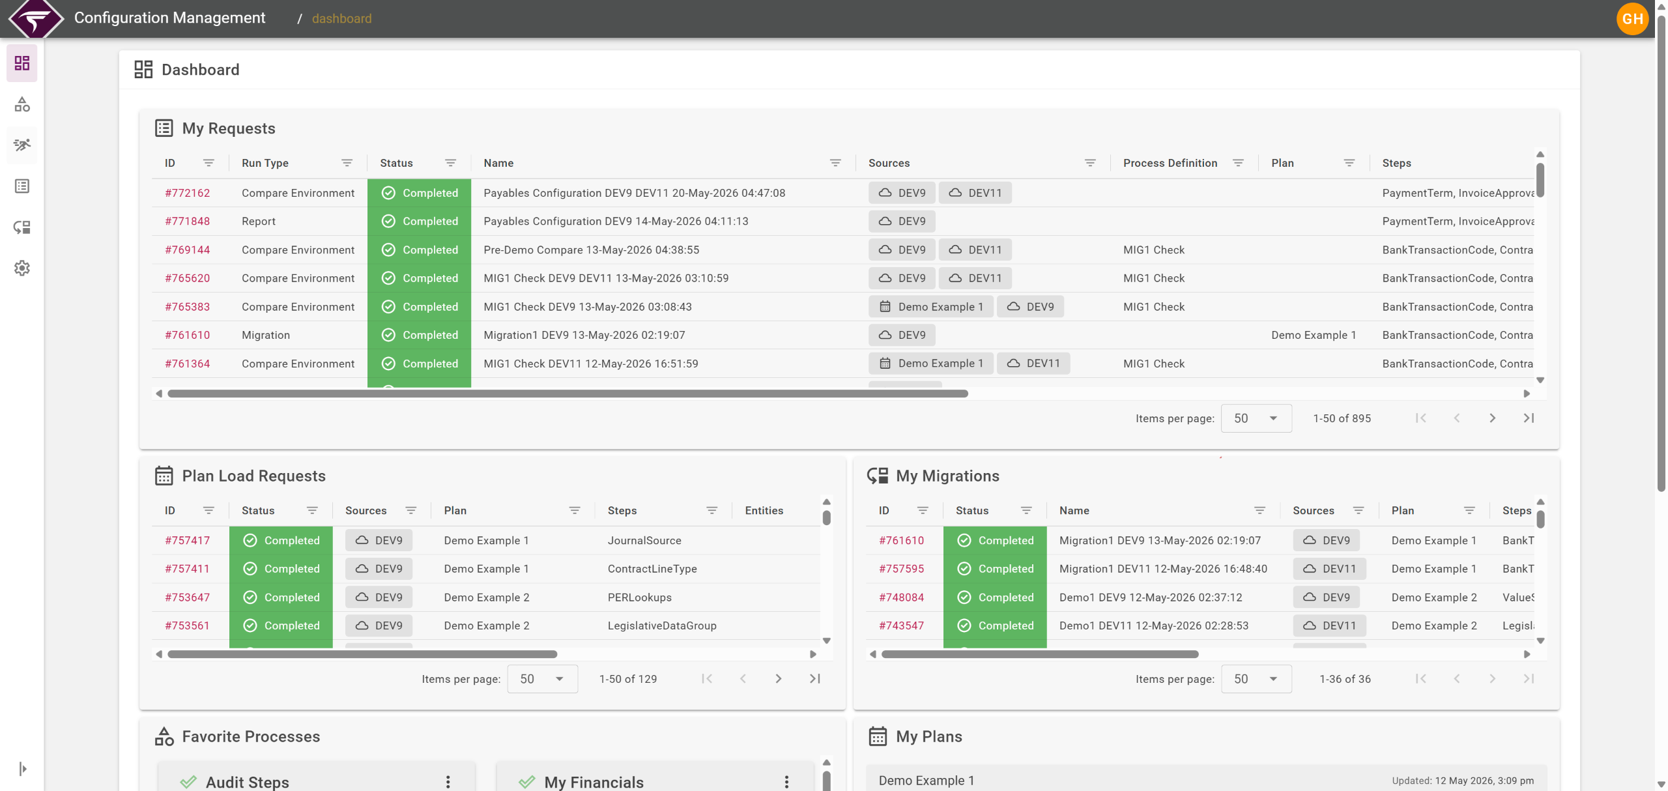Go to next page of My Requests

coord(1492,418)
